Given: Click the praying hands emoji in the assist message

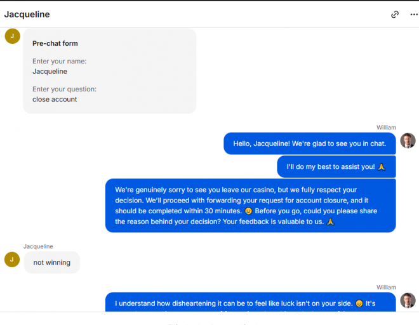Looking at the screenshot, I should pos(382,167).
